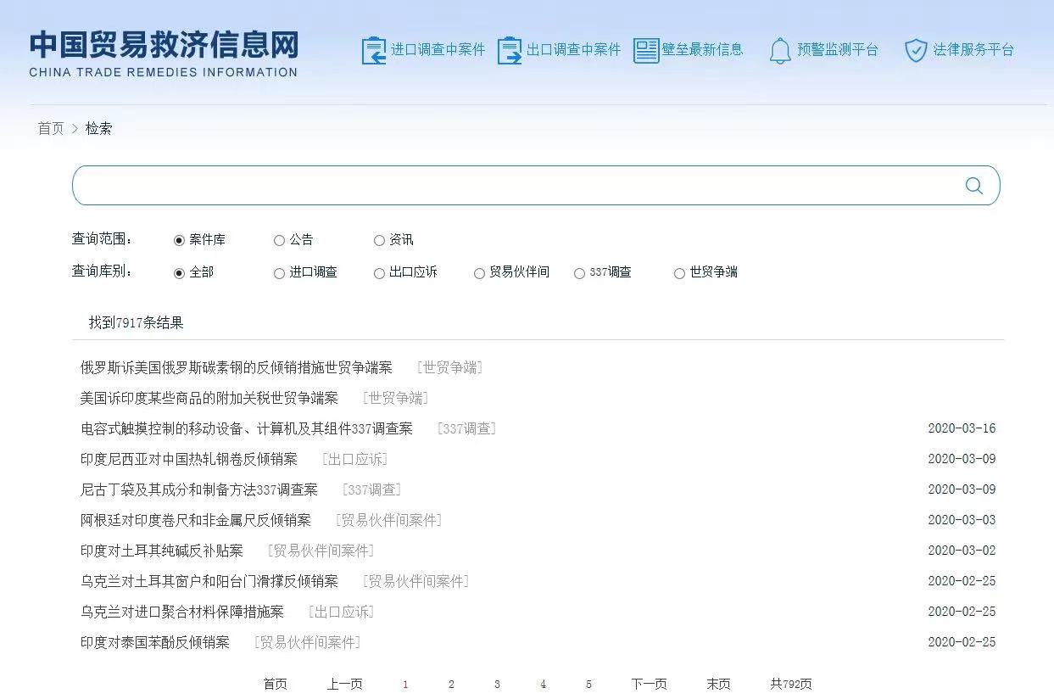This screenshot has width=1054, height=699.
Task: Open the trade barrier news icon
Action: point(646,50)
